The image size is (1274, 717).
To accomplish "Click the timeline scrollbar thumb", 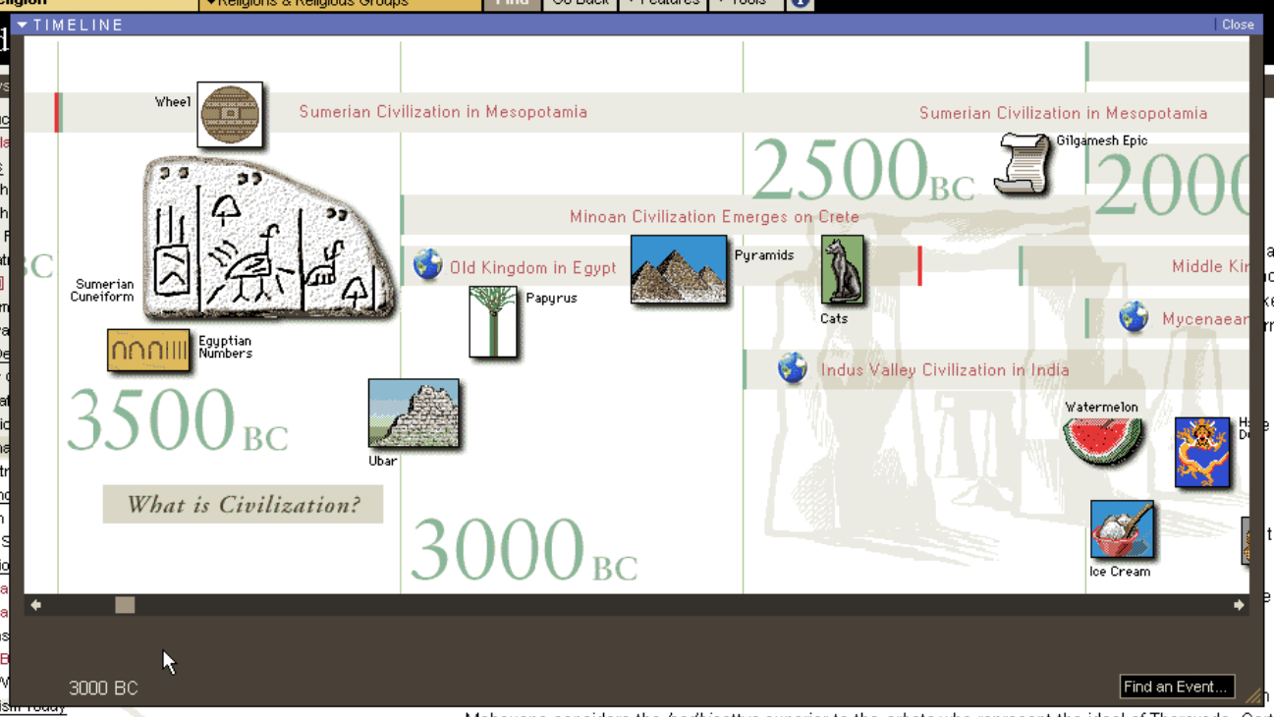I will point(125,605).
